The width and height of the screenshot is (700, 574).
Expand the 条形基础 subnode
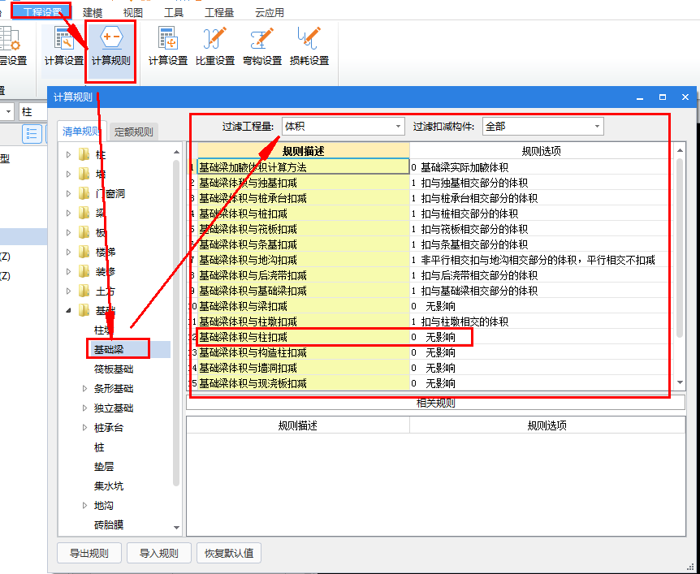point(84,388)
